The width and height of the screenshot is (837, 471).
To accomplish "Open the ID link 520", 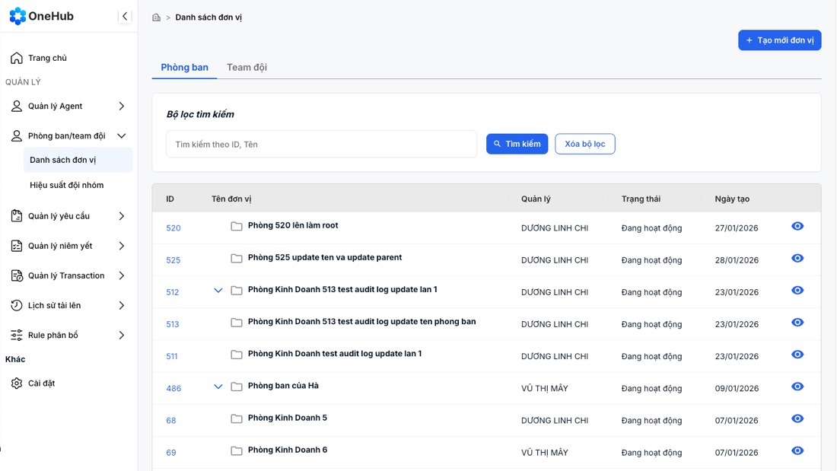I will pos(173,228).
